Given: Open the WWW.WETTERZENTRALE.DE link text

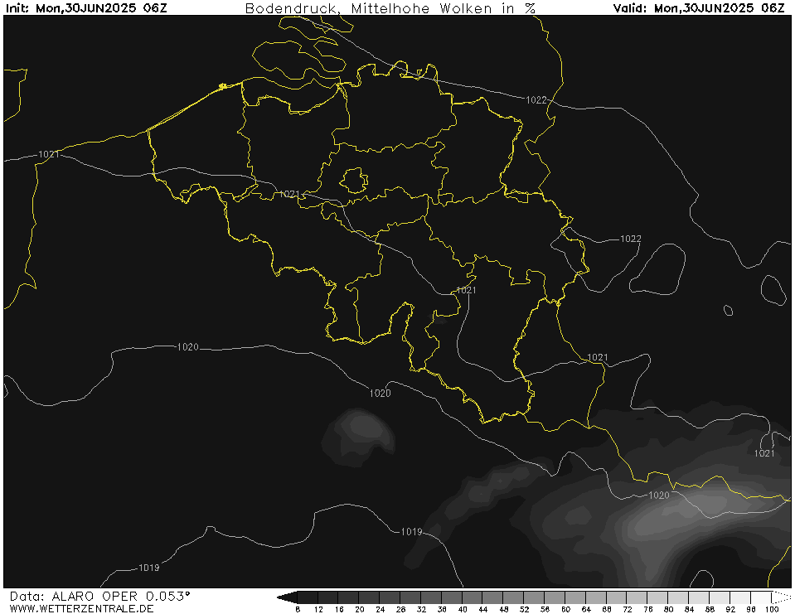Looking at the screenshot, I should [x=81, y=608].
